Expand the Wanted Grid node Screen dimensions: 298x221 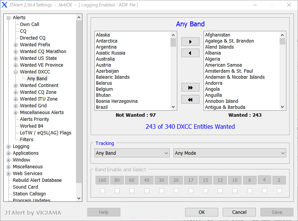[x=15, y=106]
